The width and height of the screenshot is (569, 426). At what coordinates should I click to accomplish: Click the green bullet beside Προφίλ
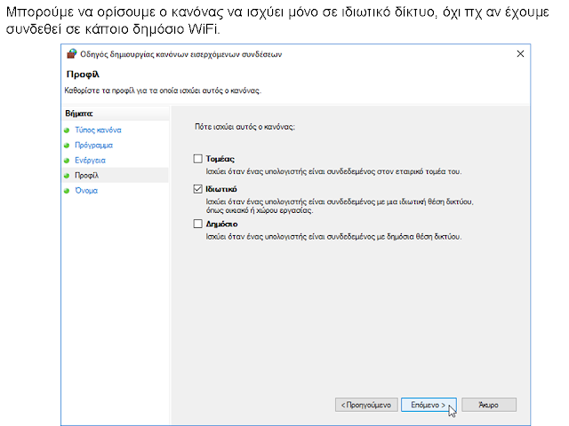click(x=67, y=176)
